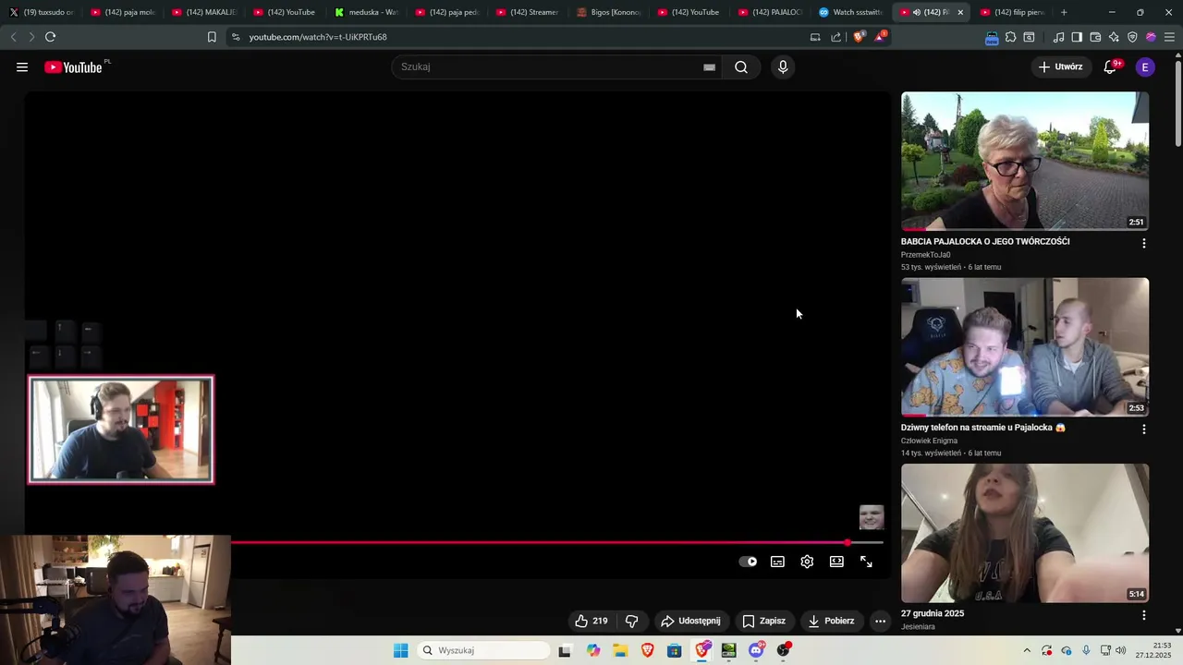1183x665 pixels.
Task: Toggle autoplay switch in player
Action: pyautogui.click(x=748, y=562)
